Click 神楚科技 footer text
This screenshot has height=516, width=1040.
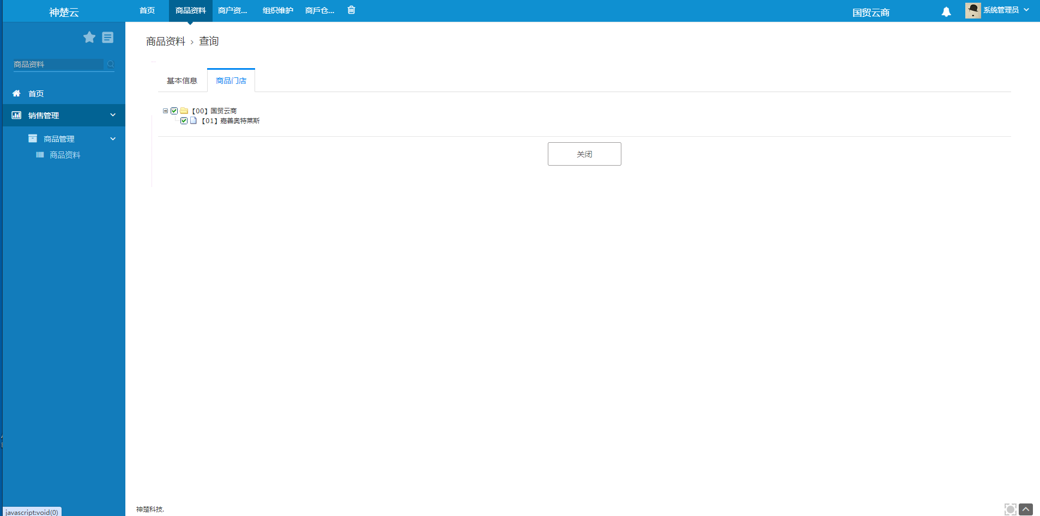150,509
